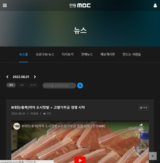The height and width of the screenshot is (163, 160).
Task: Select the 작성자 search filter
Action: coord(33,85)
